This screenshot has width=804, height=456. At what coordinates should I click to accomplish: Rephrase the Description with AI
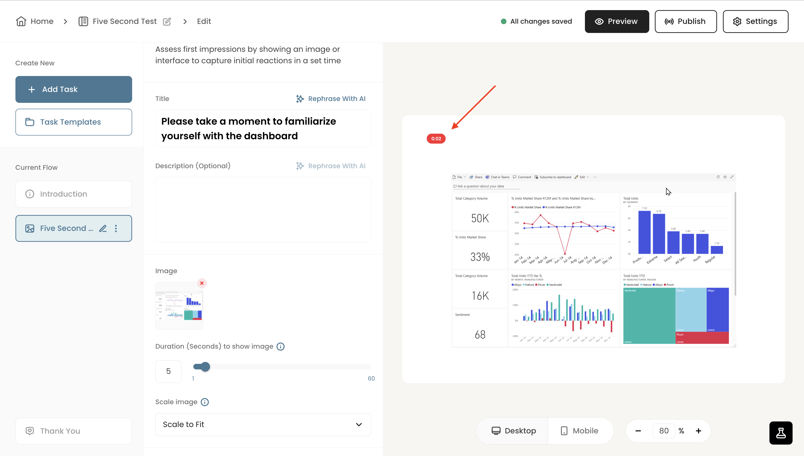[x=330, y=166]
